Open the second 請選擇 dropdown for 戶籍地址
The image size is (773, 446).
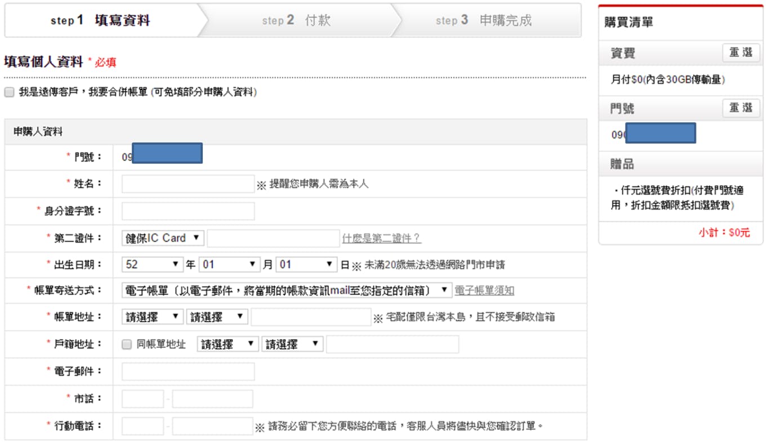click(292, 345)
